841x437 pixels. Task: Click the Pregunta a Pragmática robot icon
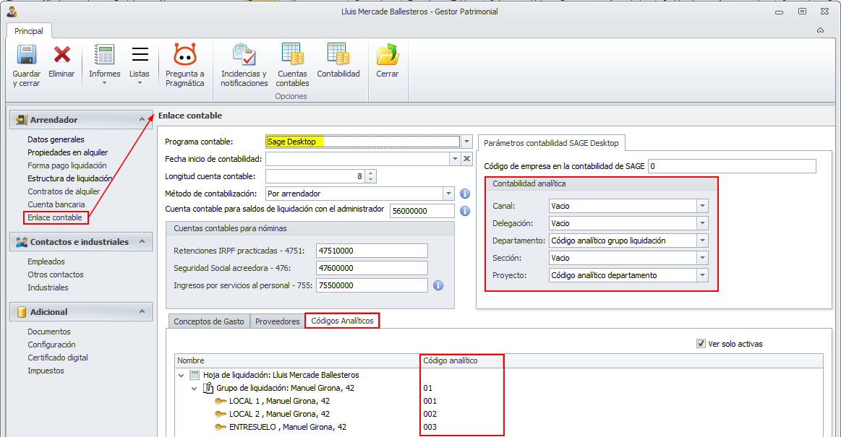tap(184, 55)
